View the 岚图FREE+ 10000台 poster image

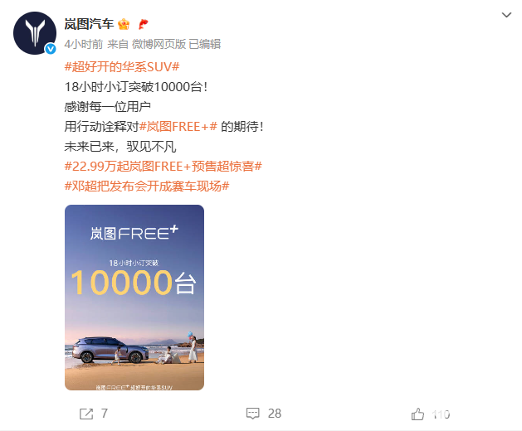(134, 298)
